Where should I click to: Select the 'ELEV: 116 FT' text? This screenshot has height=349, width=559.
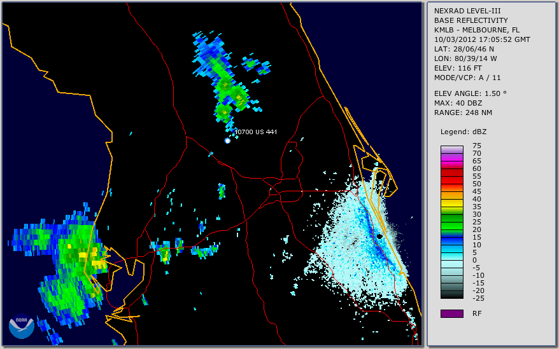pos(458,68)
